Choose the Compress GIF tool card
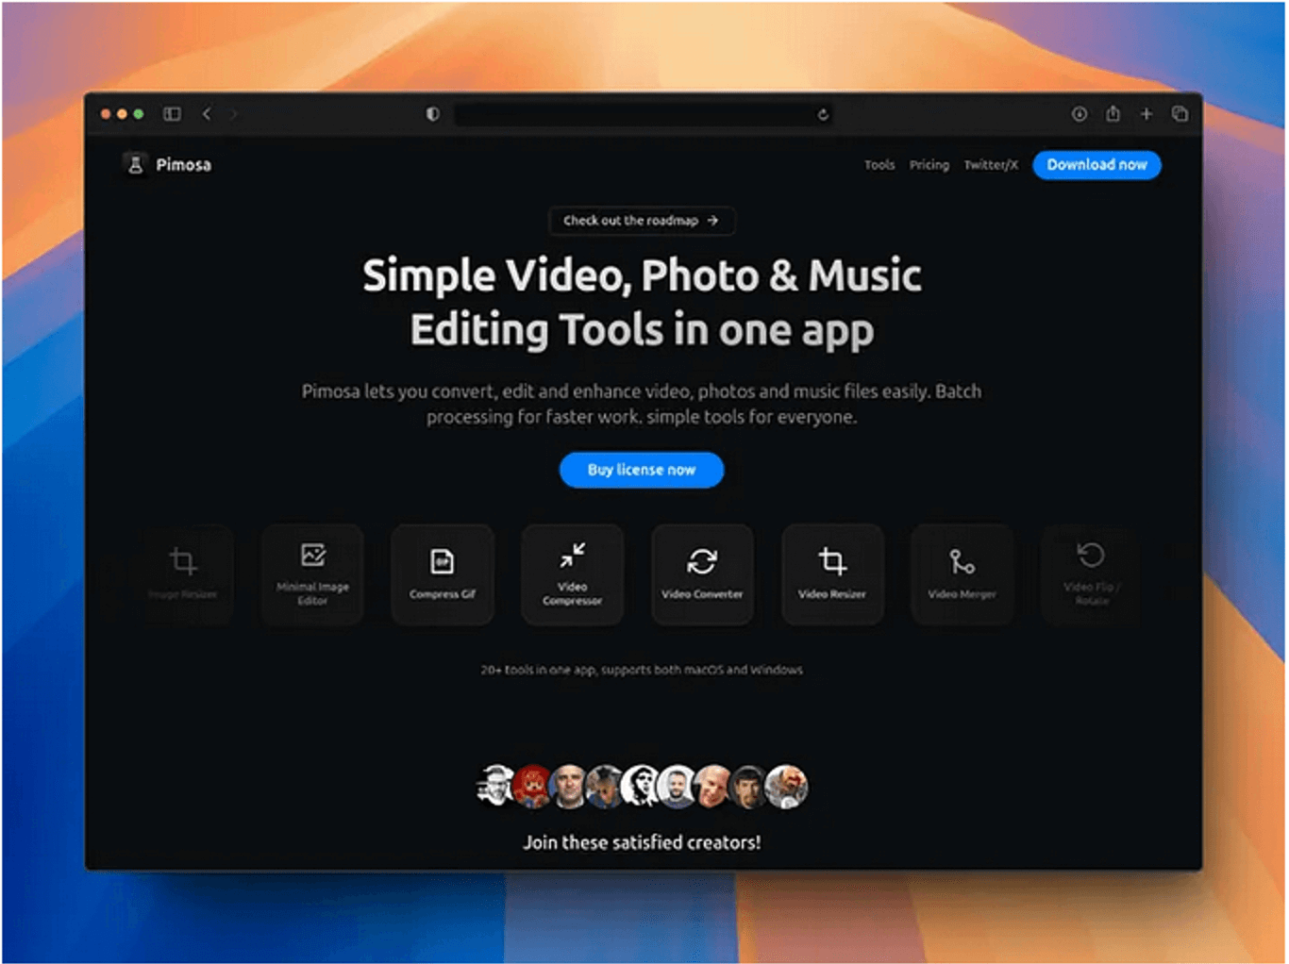The image size is (1289, 964). tap(443, 573)
